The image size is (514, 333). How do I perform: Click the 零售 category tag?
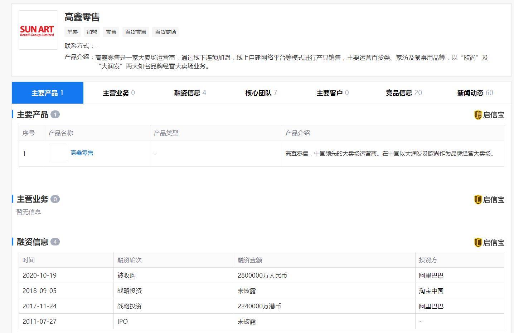(111, 32)
